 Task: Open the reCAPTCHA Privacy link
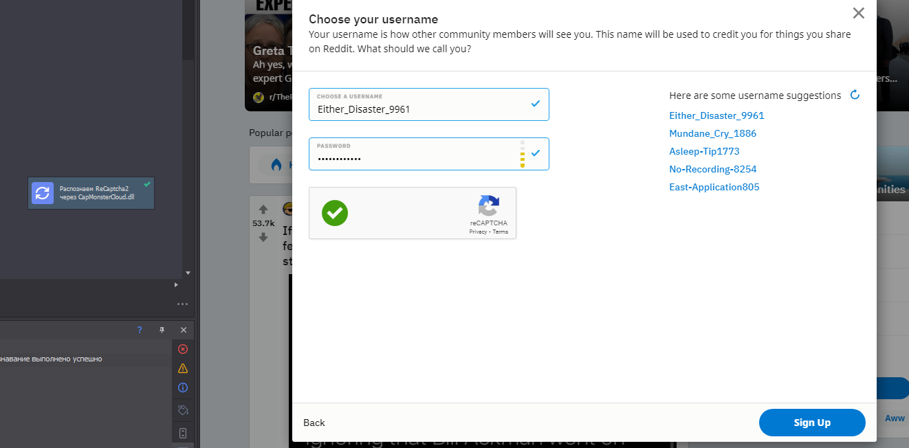tap(478, 232)
